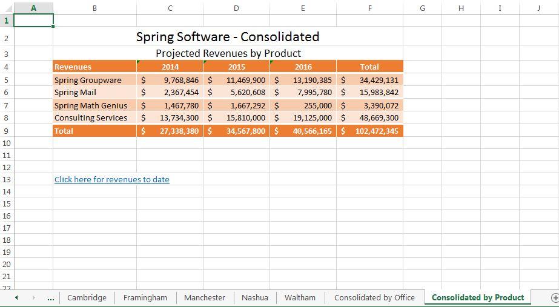Go to the Waltham sheet tab
The image size is (559, 307).
click(300, 297)
